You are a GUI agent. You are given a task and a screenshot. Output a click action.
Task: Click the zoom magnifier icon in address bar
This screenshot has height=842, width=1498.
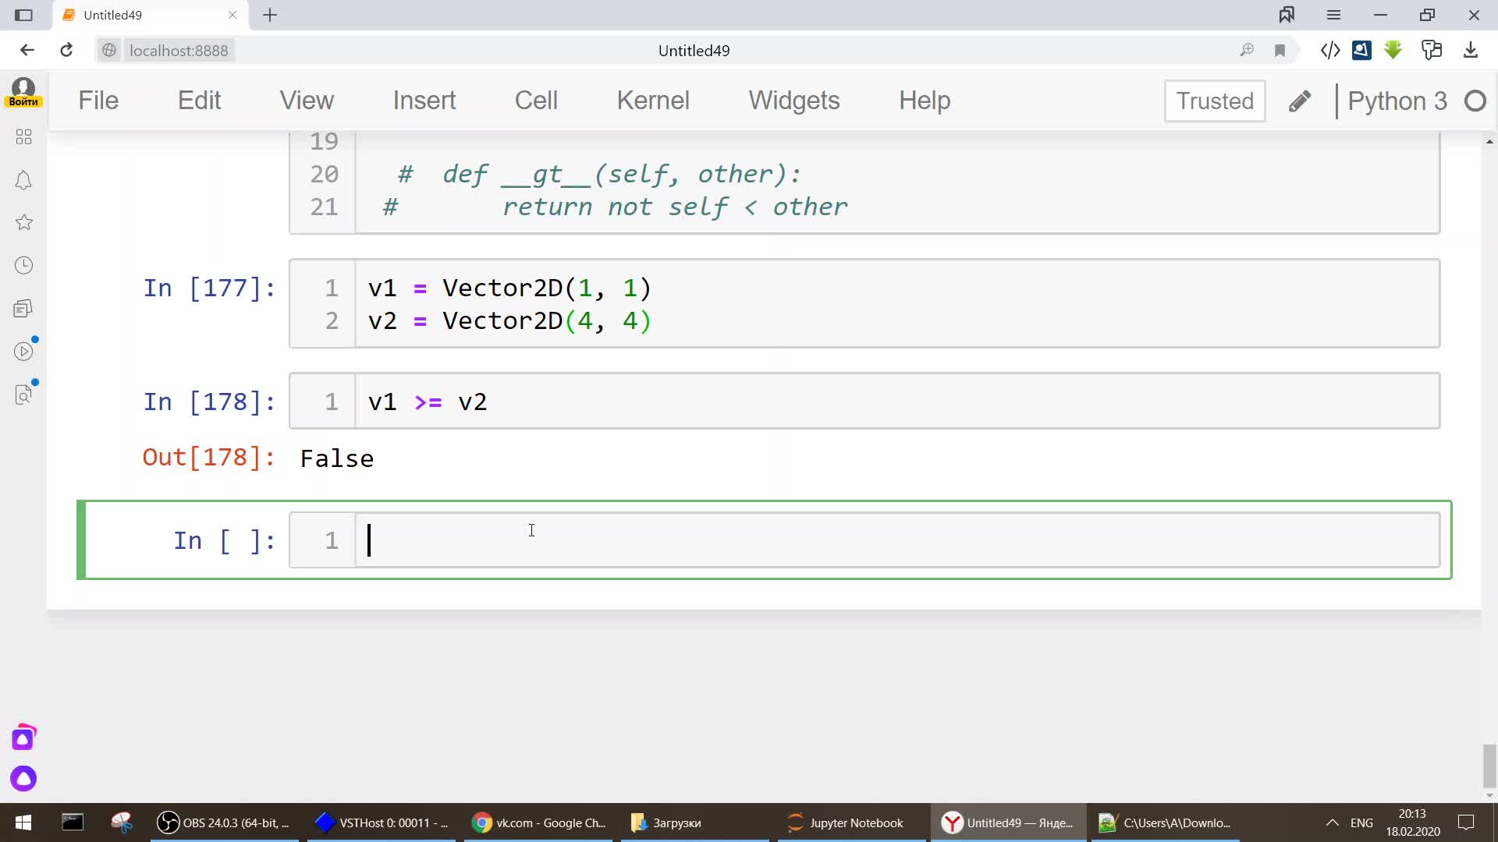click(x=1247, y=51)
